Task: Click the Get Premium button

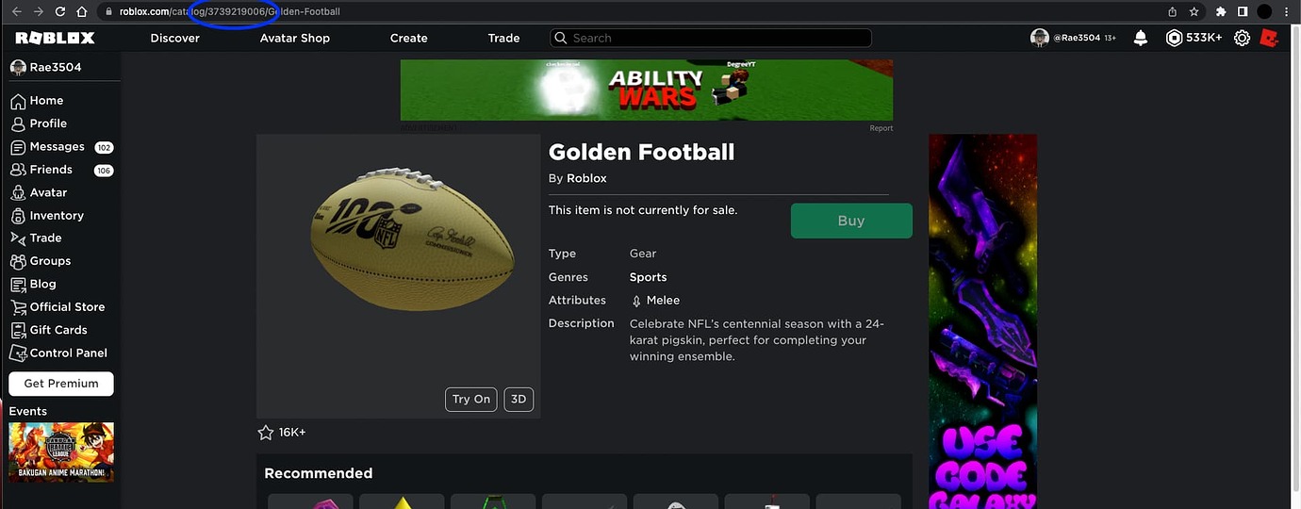Action: click(61, 384)
